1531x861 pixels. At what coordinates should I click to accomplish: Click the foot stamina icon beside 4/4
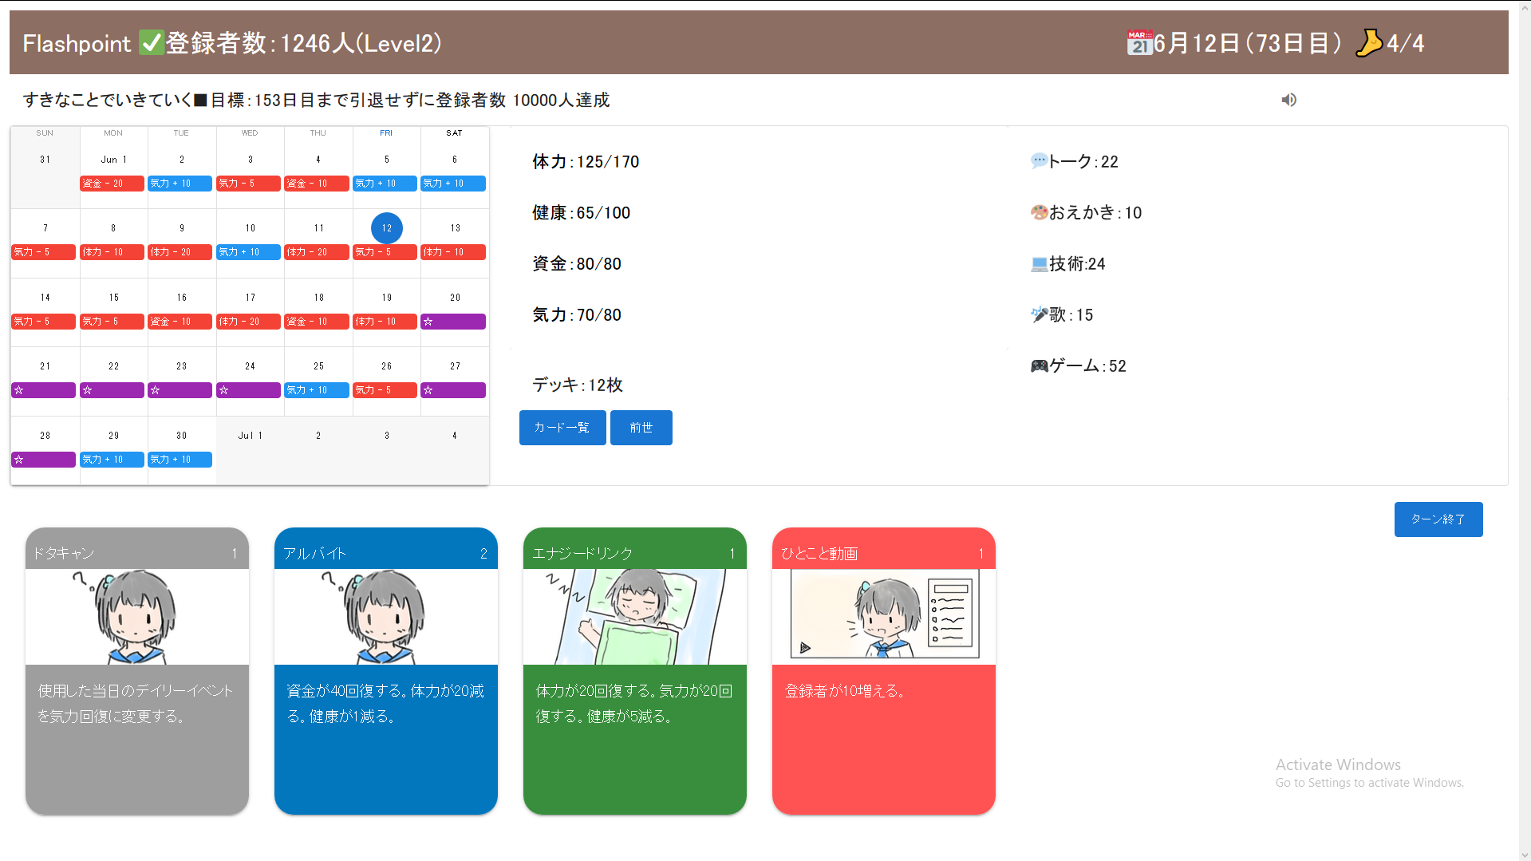tap(1369, 43)
